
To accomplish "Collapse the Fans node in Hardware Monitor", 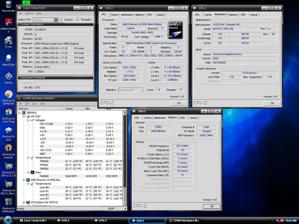I will [x=28, y=172].
